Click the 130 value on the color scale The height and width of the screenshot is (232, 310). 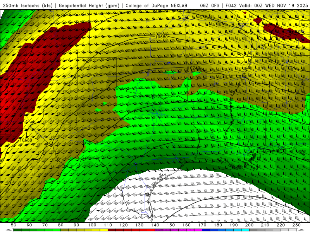click(139, 225)
